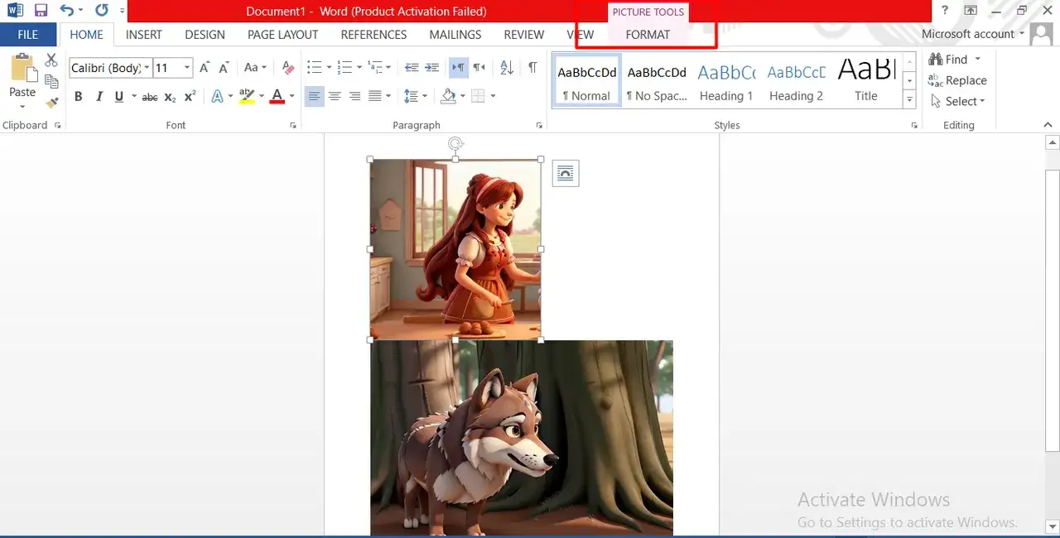Toggle Bold formatting
1060x538 pixels.
click(x=79, y=97)
